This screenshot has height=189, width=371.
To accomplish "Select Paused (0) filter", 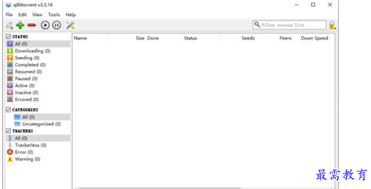I will 39,78.
